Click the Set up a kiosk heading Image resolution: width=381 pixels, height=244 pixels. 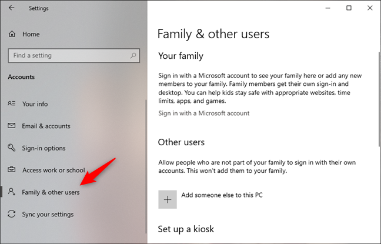186,229
